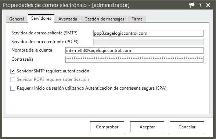Click the megaphone feedback icon in title bar
This screenshot has width=216, height=139.
click(x=192, y=5)
